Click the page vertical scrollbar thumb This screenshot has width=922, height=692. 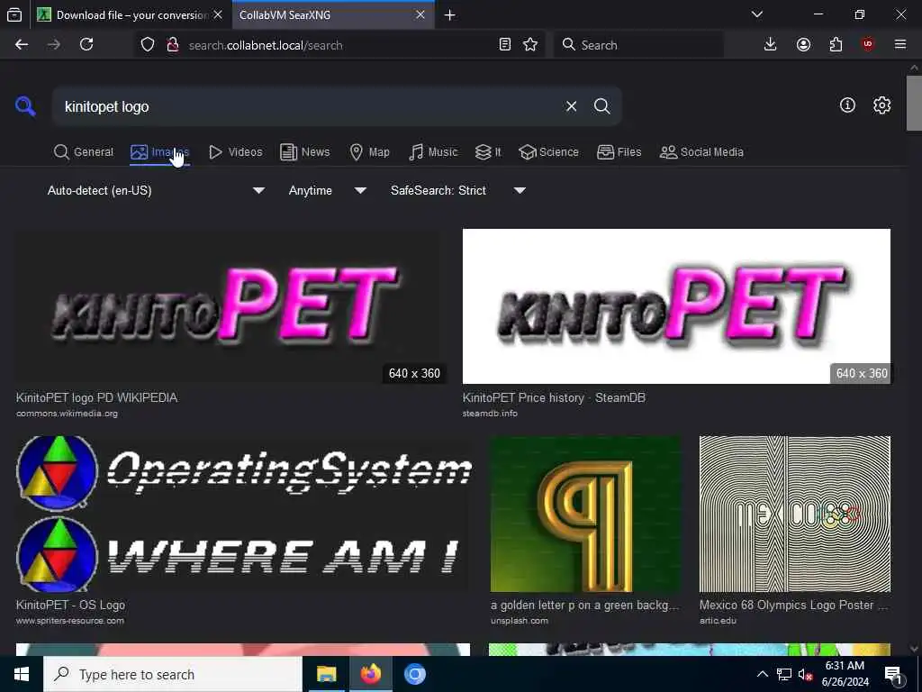(914, 103)
